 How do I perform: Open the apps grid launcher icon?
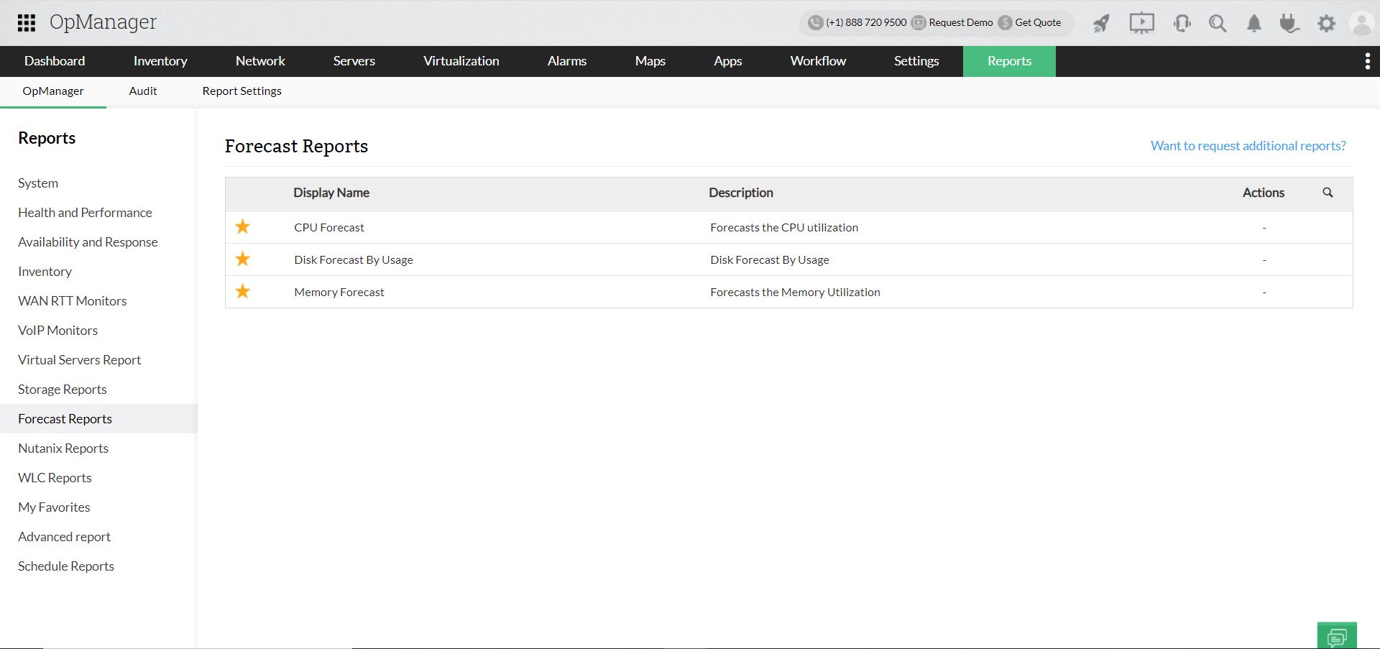tap(27, 23)
